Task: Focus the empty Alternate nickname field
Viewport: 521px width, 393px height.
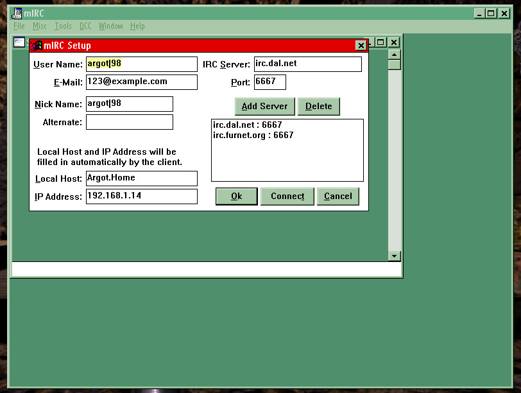Action: (x=129, y=122)
